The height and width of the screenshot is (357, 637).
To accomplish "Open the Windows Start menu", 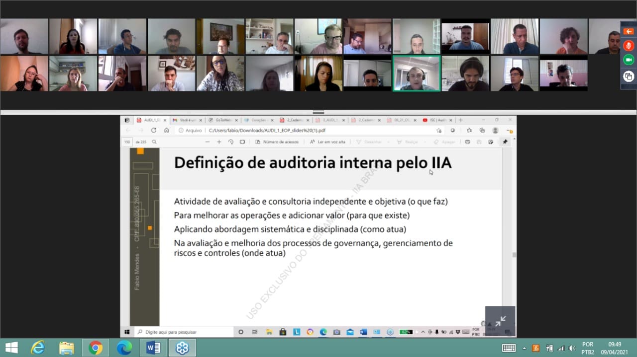I will [x=11, y=348].
